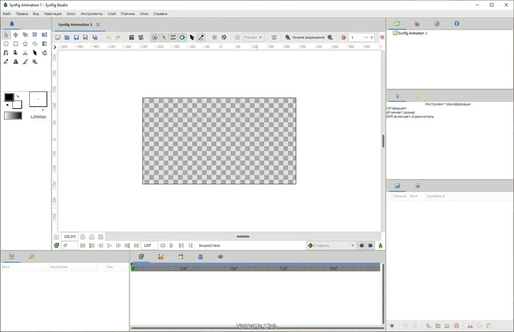
Task: Switch to the Keyframes key tab
Action: pyautogui.click(x=32, y=256)
